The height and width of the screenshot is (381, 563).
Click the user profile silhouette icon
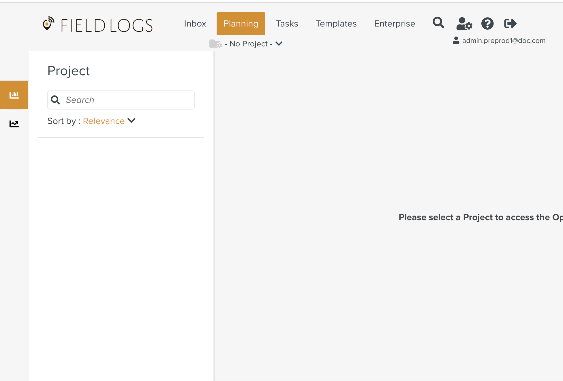(456, 40)
